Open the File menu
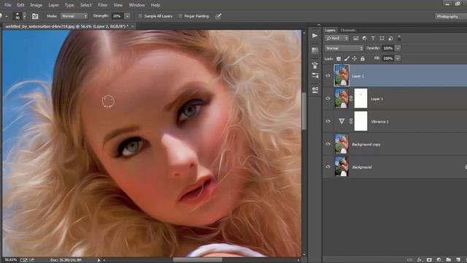The image size is (467, 263). 8,5
